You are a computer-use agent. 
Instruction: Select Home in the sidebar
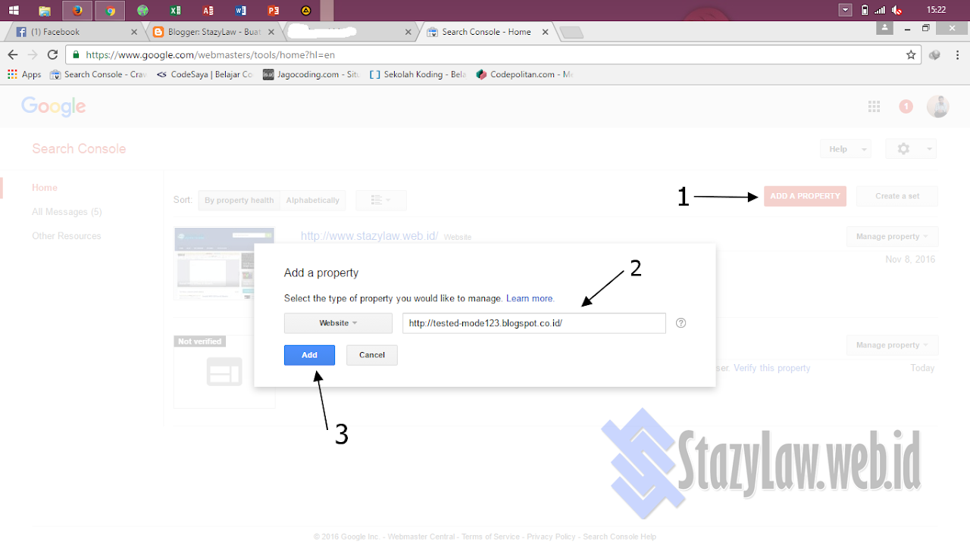coord(45,188)
